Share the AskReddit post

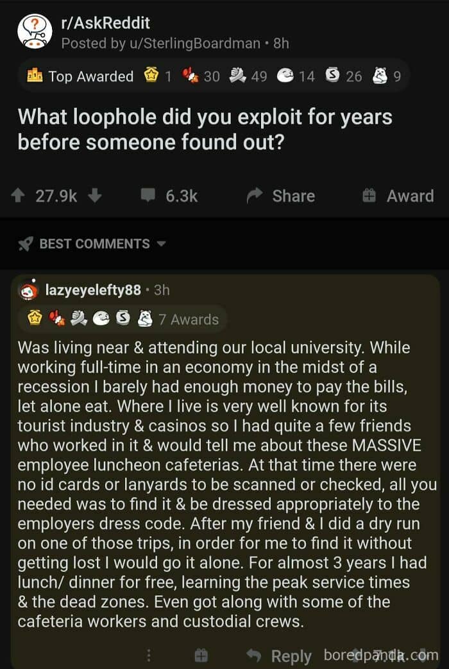[281, 196]
